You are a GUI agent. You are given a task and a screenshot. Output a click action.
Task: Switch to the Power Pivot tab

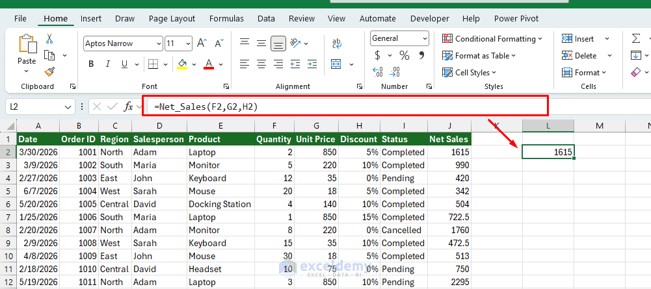click(x=516, y=19)
